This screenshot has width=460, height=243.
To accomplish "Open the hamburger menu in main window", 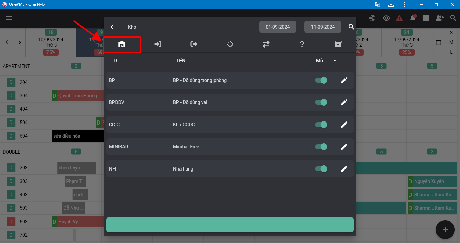I will [9, 18].
